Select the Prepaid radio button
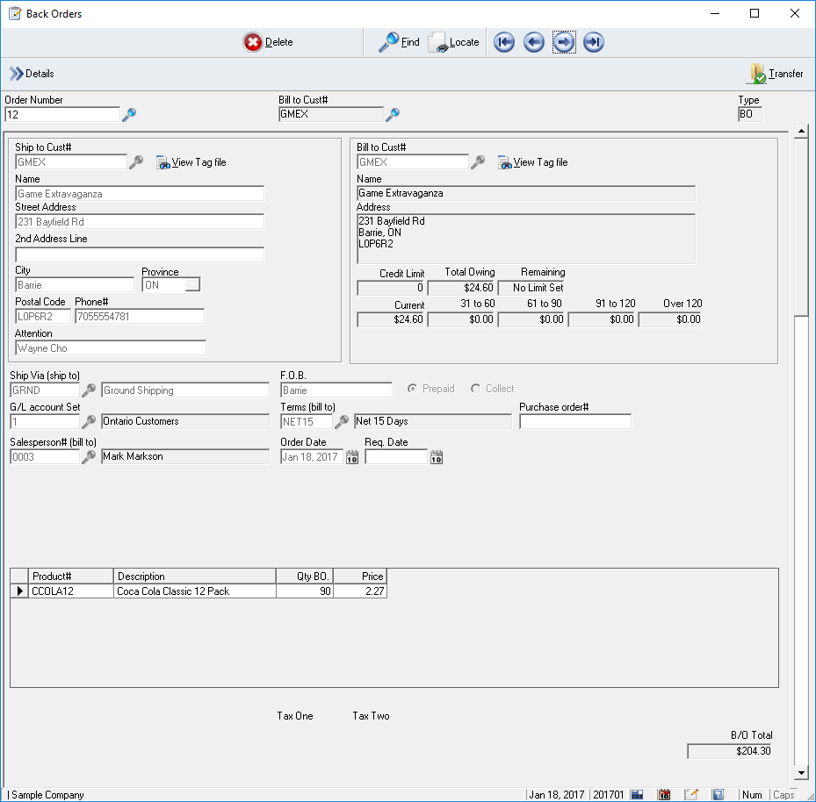Screen dimensions: 816x802 pos(412,389)
